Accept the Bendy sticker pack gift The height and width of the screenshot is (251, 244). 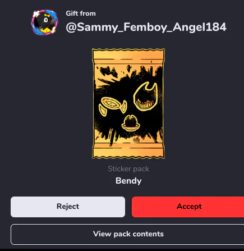[188, 207]
